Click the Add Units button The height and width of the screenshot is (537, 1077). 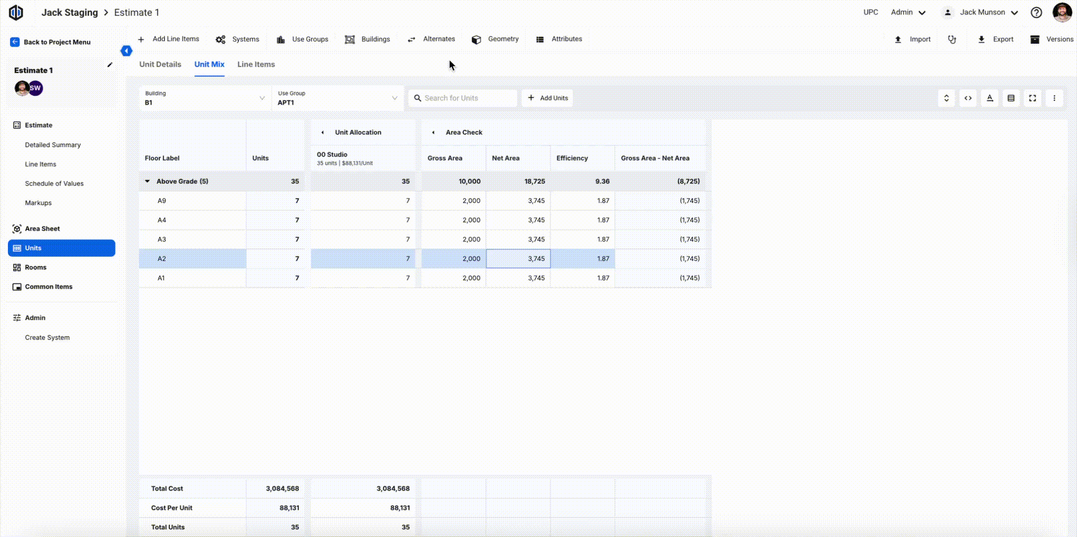[x=547, y=98]
